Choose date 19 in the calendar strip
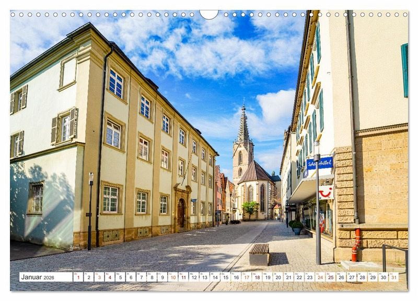 pyautogui.click(x=268, y=277)
